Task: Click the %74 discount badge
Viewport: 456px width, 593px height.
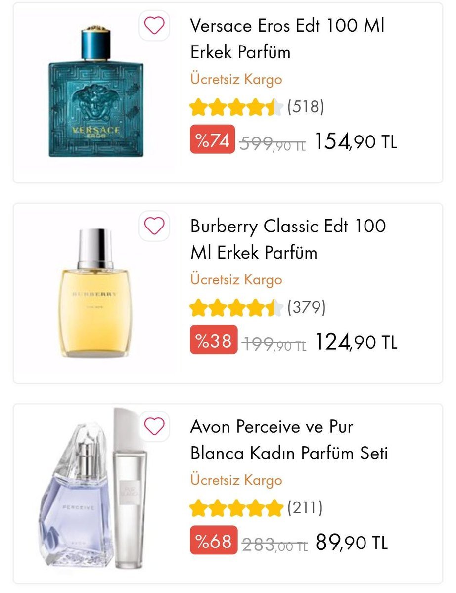Action: [x=213, y=139]
